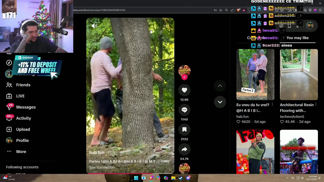Viewport: 324px width, 182px height.
Task: Open the boxer 'earnings are gone' thumbnail
Action: [299, 152]
